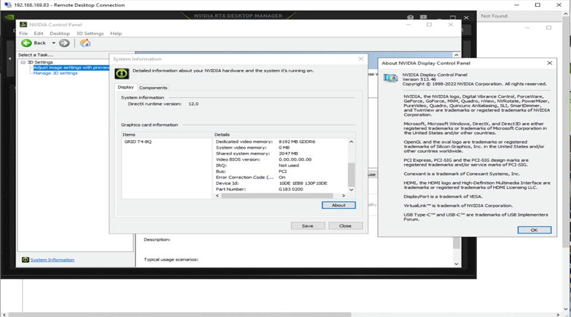
Task: Maximize the NVIDIA Control Panel window
Action: coord(429,24)
